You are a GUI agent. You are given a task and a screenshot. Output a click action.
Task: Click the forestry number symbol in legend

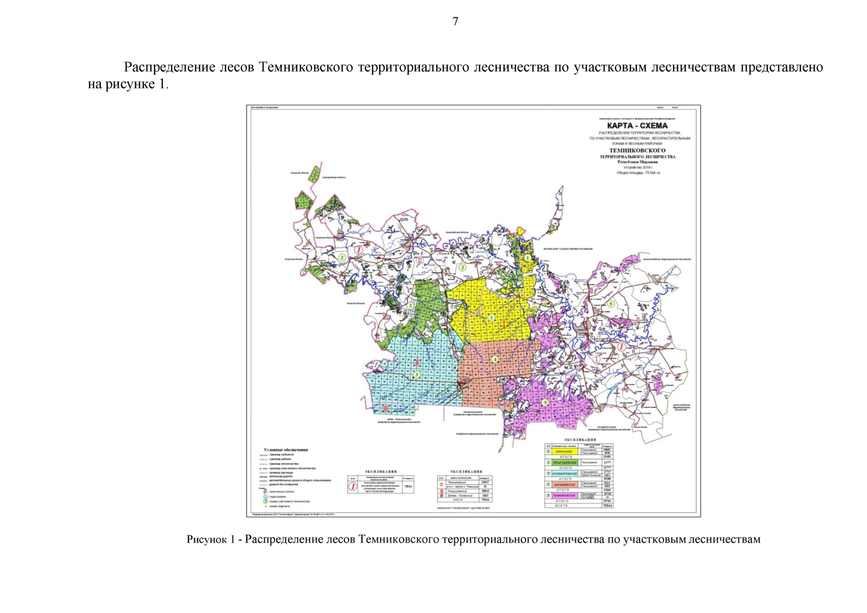265,502
